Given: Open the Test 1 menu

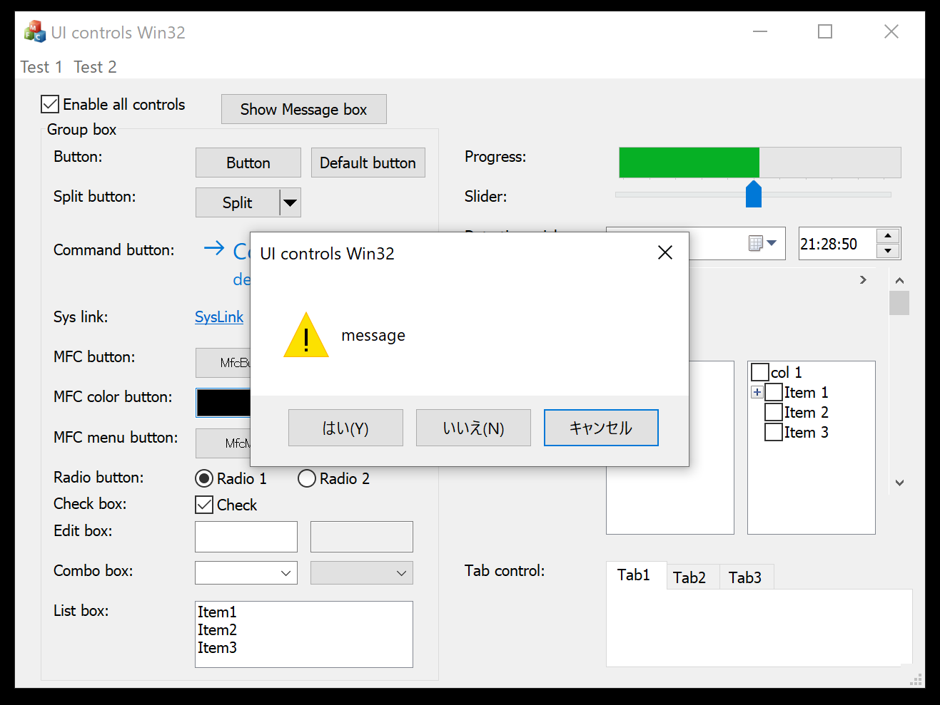Looking at the screenshot, I should pos(41,67).
